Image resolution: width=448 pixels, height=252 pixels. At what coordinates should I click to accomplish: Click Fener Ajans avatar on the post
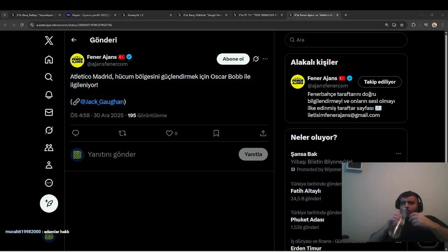click(x=77, y=60)
